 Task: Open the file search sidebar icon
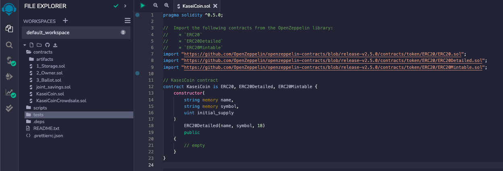click(x=9, y=45)
